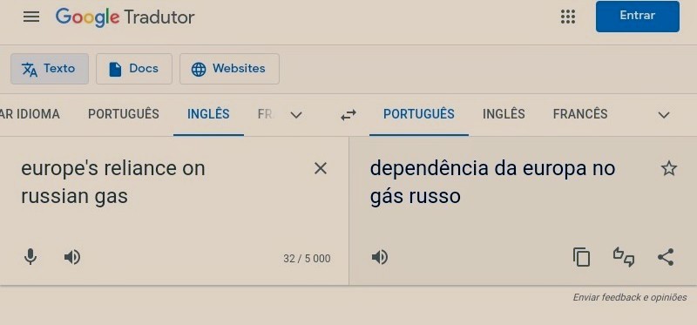Copy the translation to clipboard
The width and height of the screenshot is (697, 325).
tap(581, 257)
